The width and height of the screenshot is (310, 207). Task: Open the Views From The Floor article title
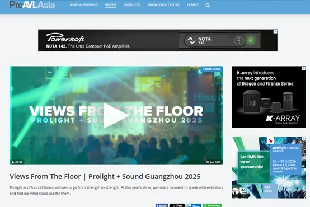point(105,176)
